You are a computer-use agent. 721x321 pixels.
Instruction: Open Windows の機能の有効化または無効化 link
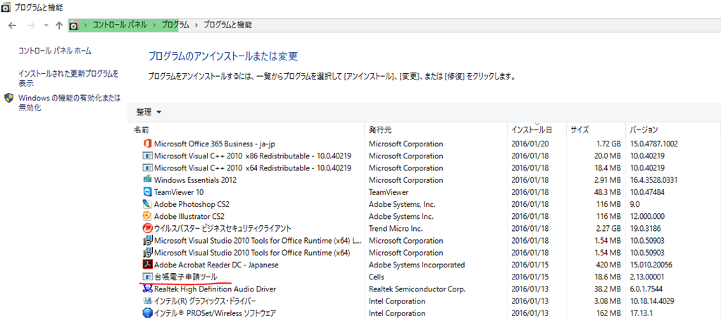(x=70, y=103)
